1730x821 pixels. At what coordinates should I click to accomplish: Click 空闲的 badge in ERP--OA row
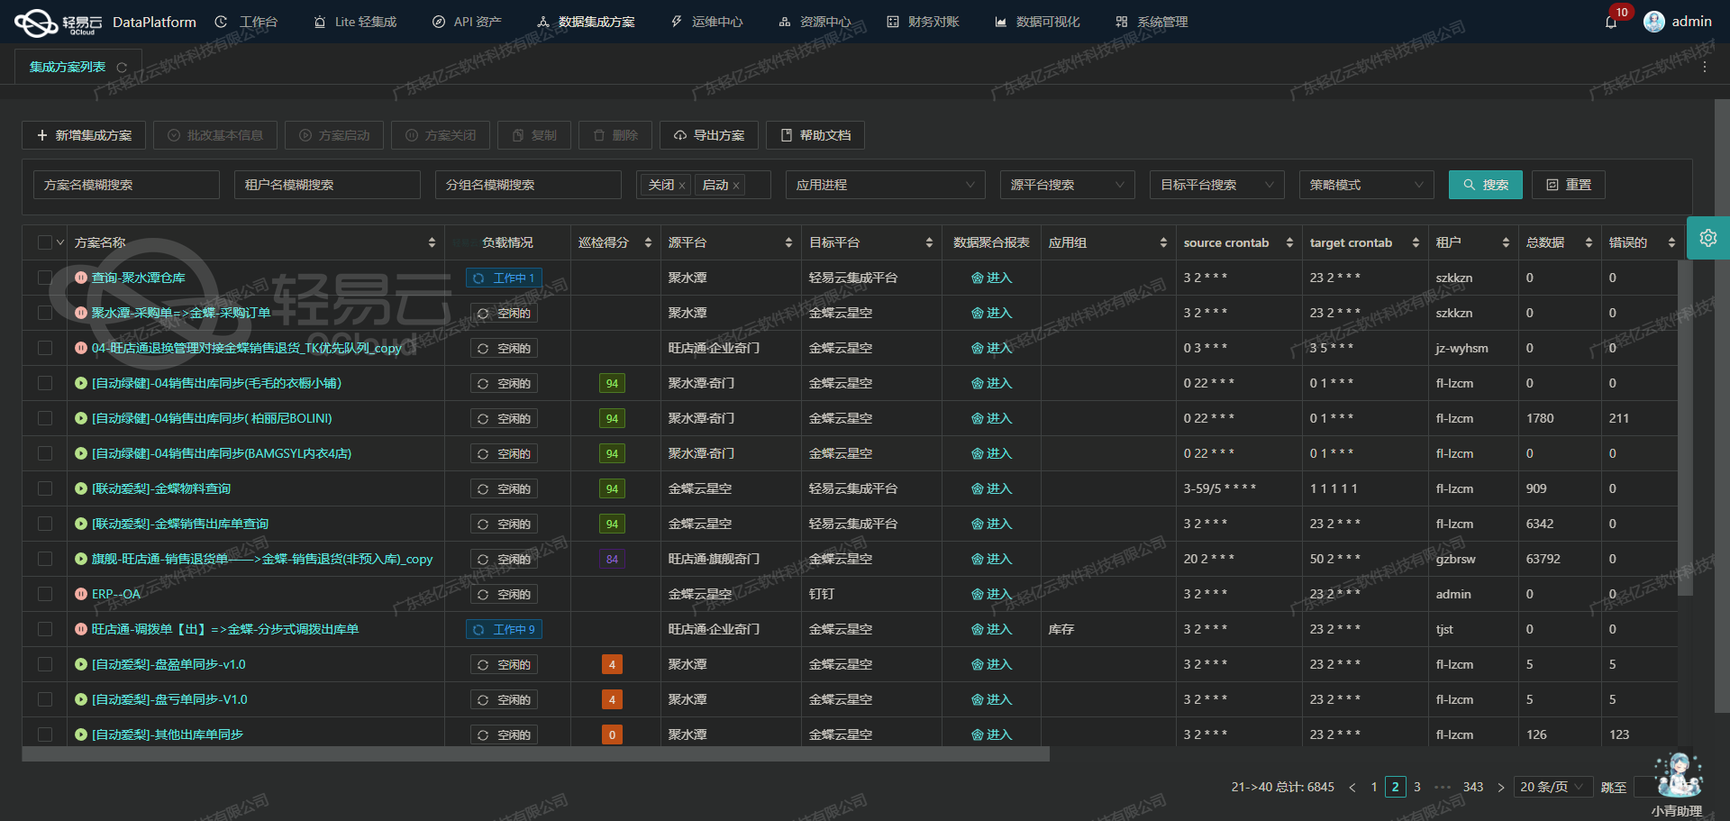[x=504, y=594]
